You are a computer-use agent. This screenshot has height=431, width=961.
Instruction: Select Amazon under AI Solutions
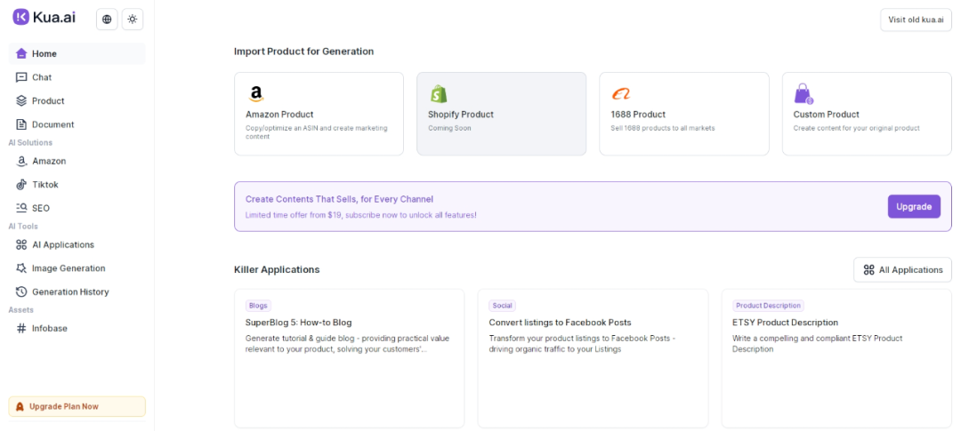click(x=49, y=161)
